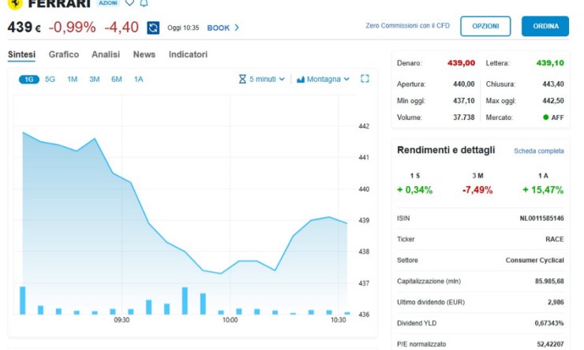
Task: Click the 1 A return + 15,47%
Action: click(543, 190)
